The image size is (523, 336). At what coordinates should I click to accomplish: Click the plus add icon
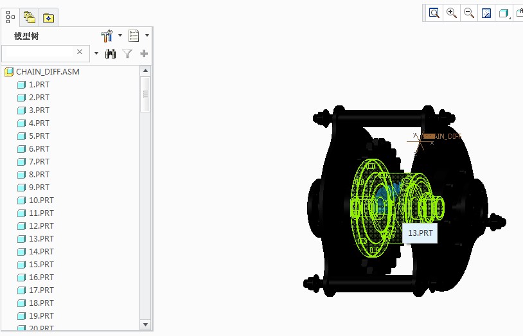pyautogui.click(x=144, y=53)
